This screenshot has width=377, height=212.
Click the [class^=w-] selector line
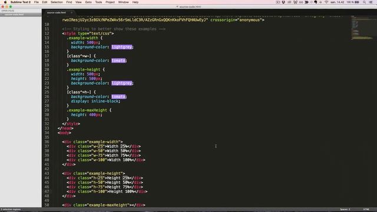click(x=81, y=56)
